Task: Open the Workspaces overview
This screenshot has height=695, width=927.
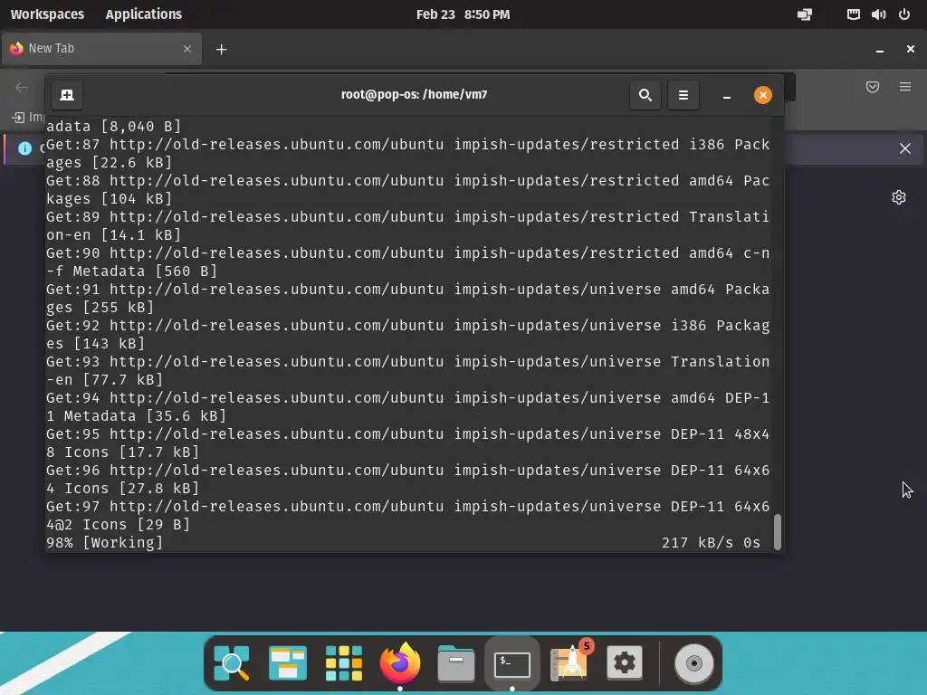Action: click(x=47, y=14)
